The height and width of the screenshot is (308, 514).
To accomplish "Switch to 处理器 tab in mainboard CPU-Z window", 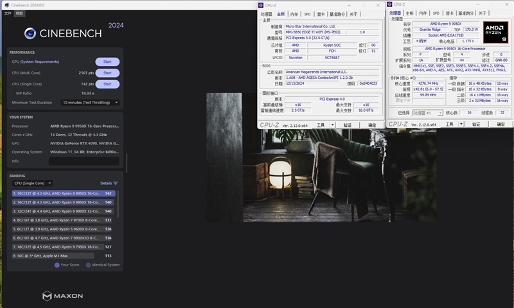I will [x=266, y=14].
